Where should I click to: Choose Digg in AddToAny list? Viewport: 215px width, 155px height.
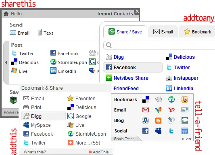[115, 57]
